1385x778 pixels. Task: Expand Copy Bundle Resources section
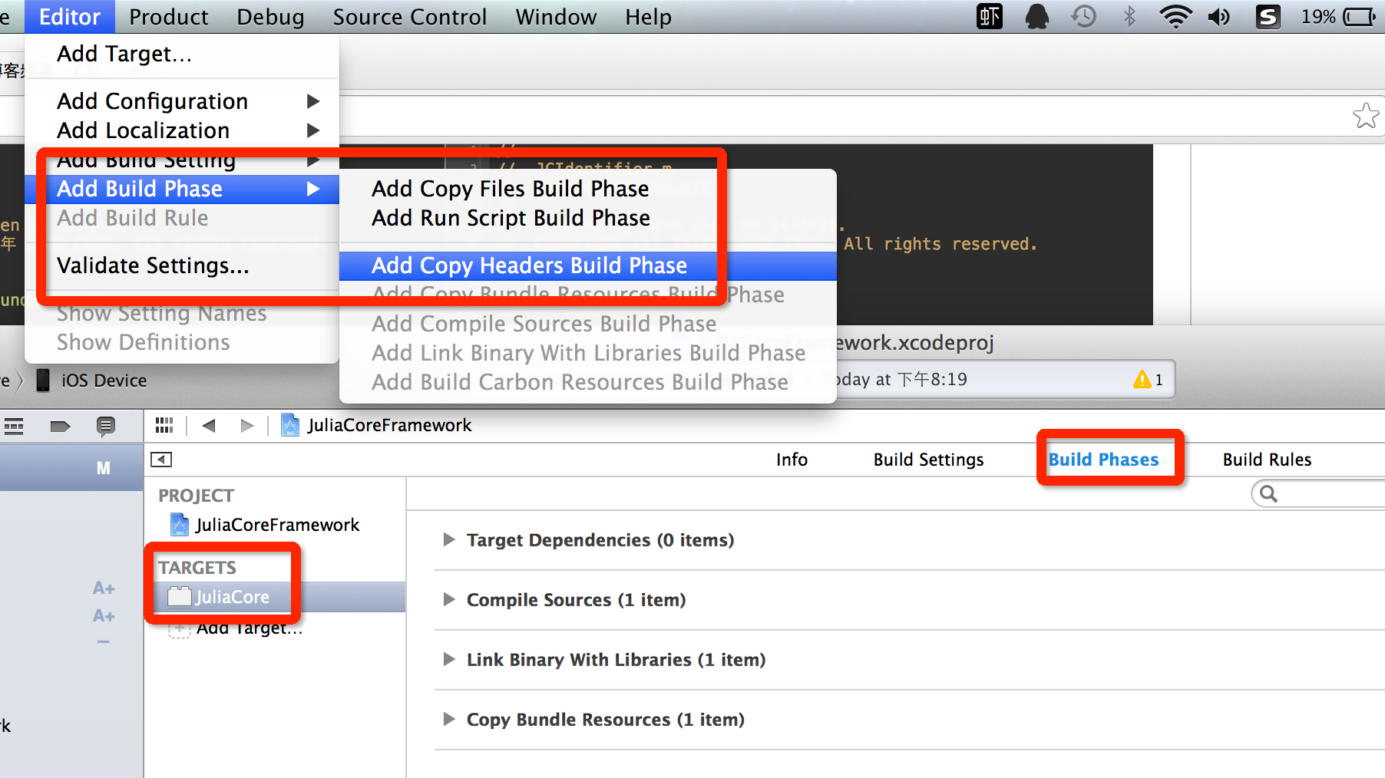pyautogui.click(x=449, y=719)
